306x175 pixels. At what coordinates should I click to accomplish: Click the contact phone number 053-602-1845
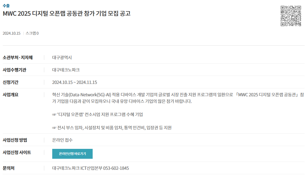coord(116,168)
